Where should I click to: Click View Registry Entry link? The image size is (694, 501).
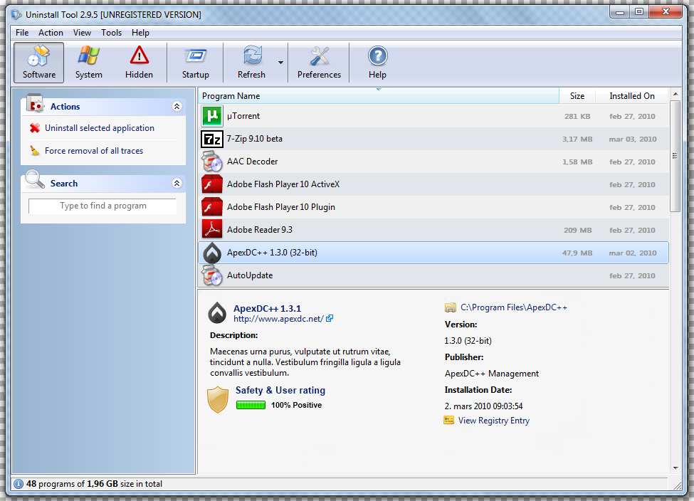click(494, 421)
